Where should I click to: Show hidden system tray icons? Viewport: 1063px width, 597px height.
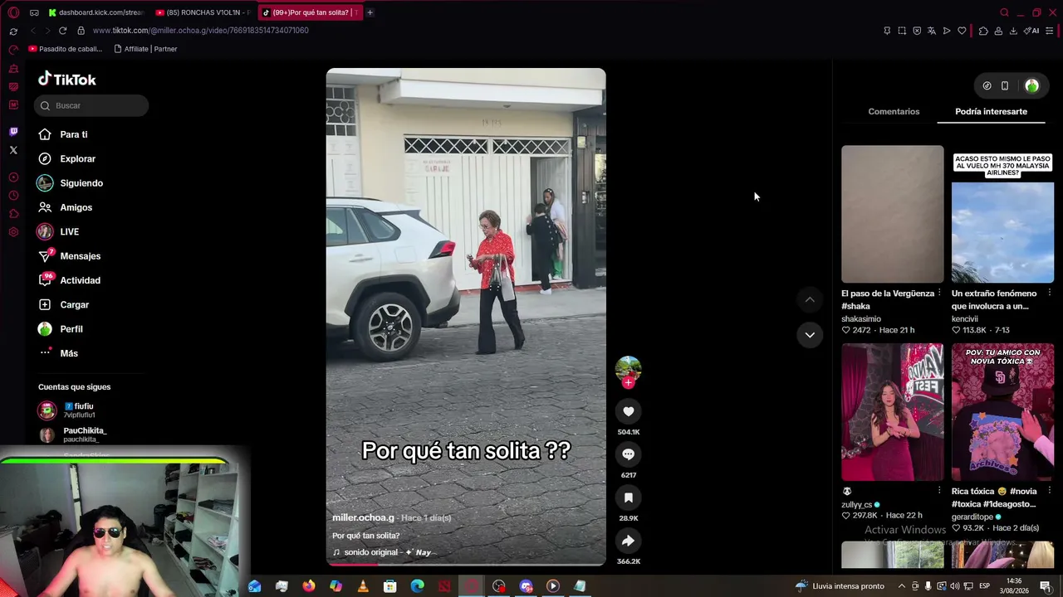point(901,586)
